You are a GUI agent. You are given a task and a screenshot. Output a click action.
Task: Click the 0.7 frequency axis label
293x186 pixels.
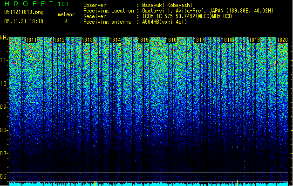coord(4,153)
